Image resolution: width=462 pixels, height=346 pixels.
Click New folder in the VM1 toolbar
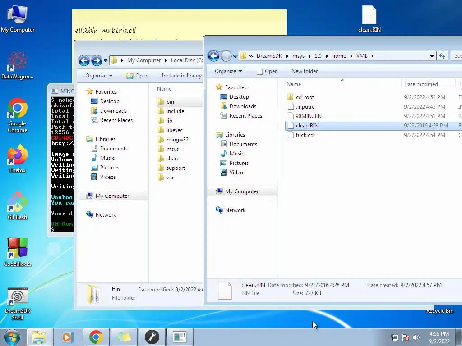tap(305, 71)
